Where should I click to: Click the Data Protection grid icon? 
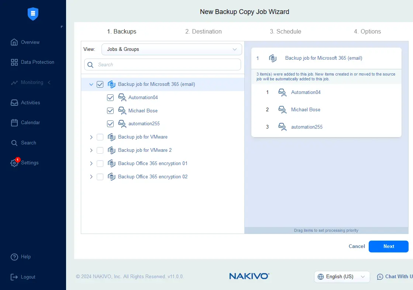pyautogui.click(x=14, y=62)
